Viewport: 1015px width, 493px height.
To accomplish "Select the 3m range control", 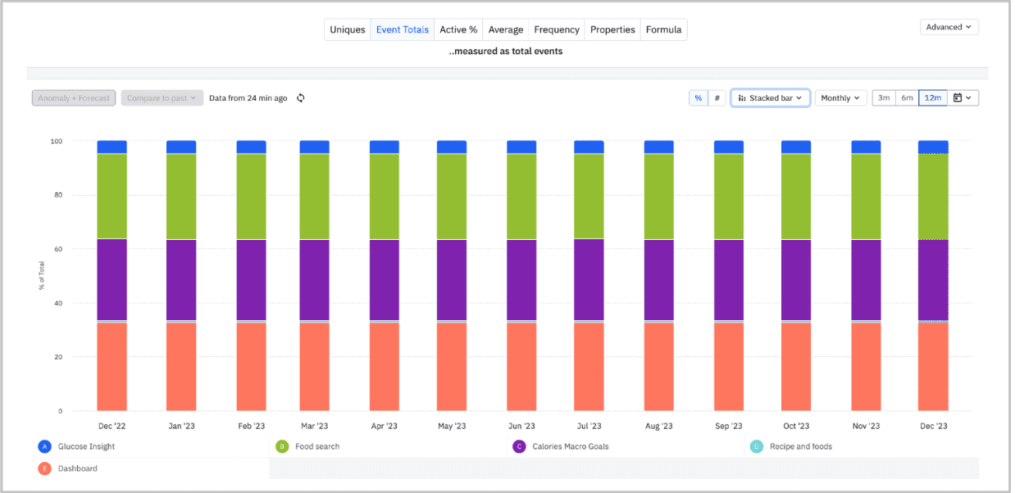I will click(884, 97).
